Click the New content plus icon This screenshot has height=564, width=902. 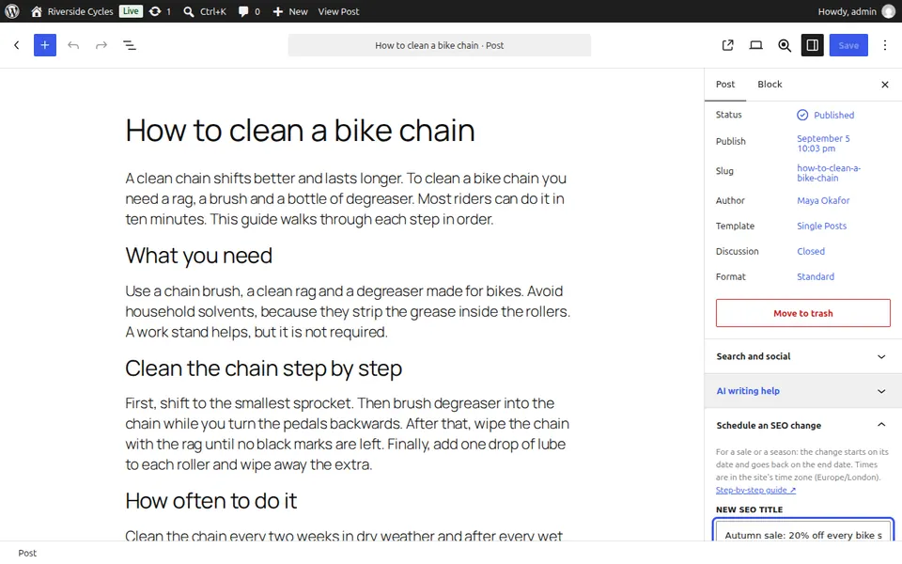tap(278, 11)
